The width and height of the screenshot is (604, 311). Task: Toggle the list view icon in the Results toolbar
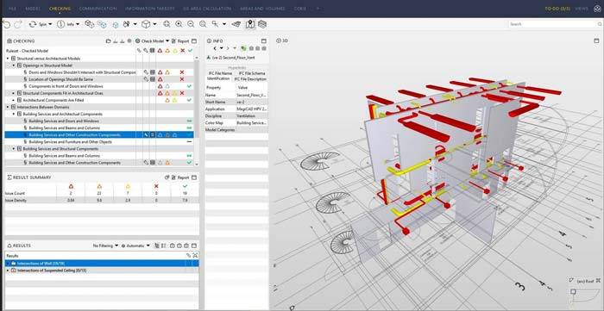point(163,246)
